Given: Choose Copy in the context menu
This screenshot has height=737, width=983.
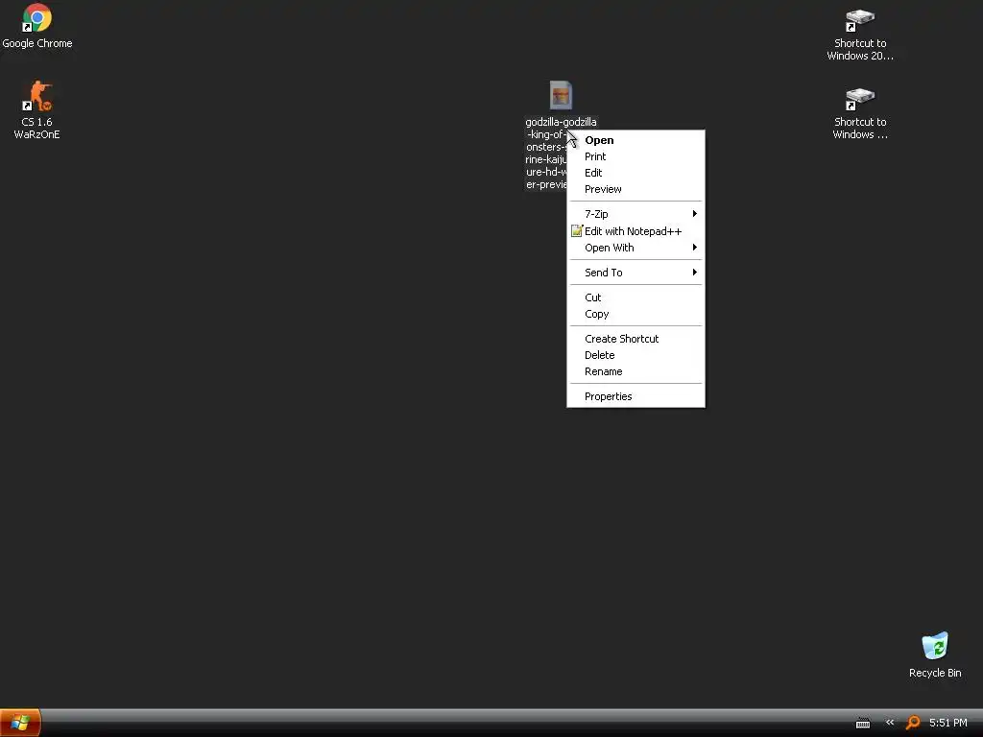Looking at the screenshot, I should click(635, 314).
